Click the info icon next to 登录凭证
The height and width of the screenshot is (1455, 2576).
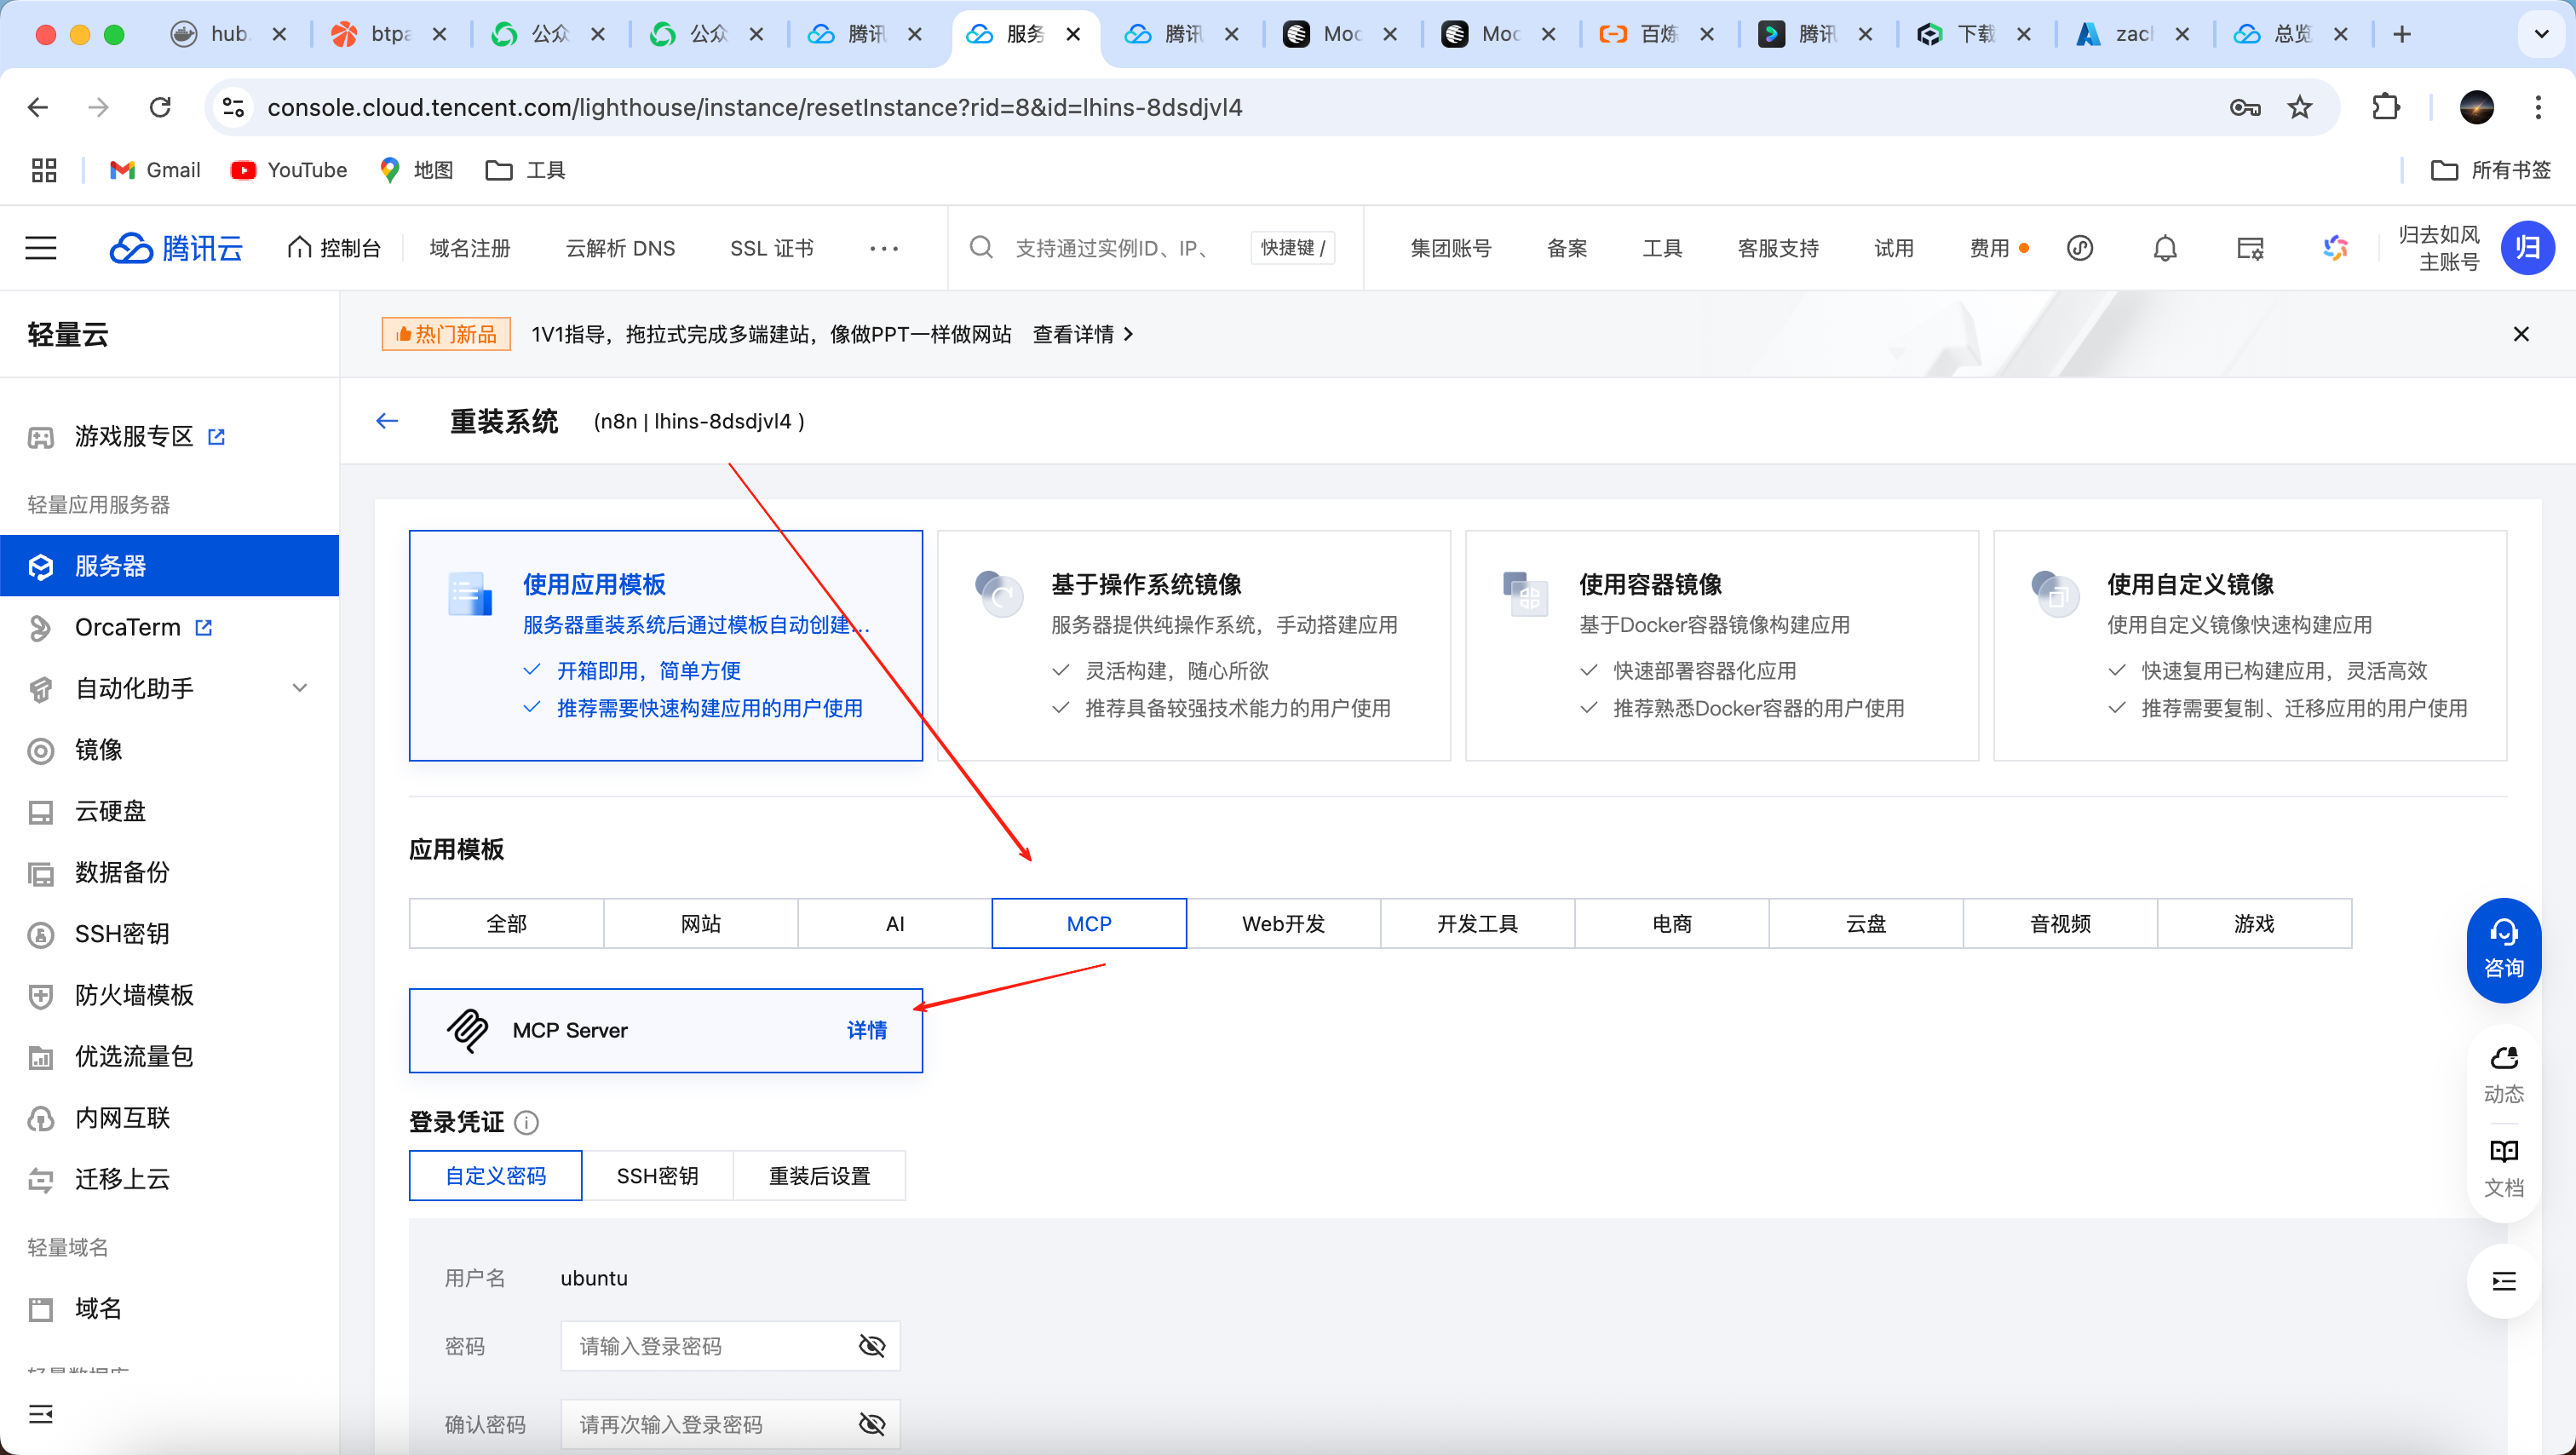coord(526,1123)
